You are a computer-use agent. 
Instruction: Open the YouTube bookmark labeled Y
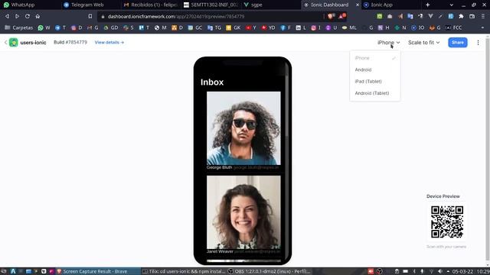click(x=251, y=27)
